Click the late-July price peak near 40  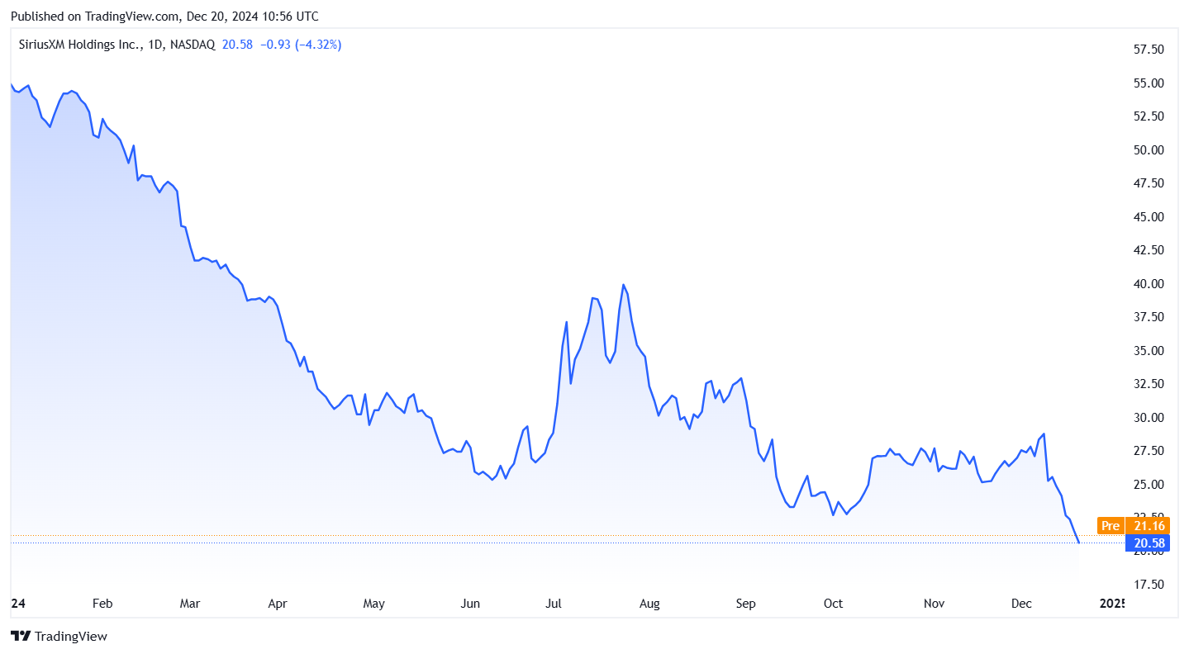[623, 285]
